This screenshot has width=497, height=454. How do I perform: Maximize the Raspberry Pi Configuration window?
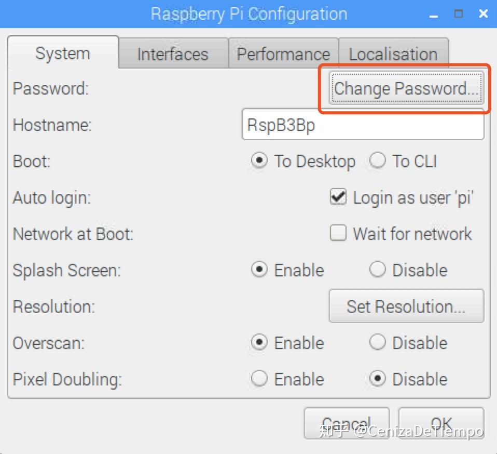459,14
